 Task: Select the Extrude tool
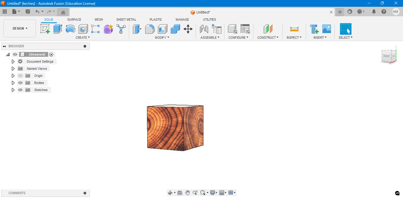58,29
